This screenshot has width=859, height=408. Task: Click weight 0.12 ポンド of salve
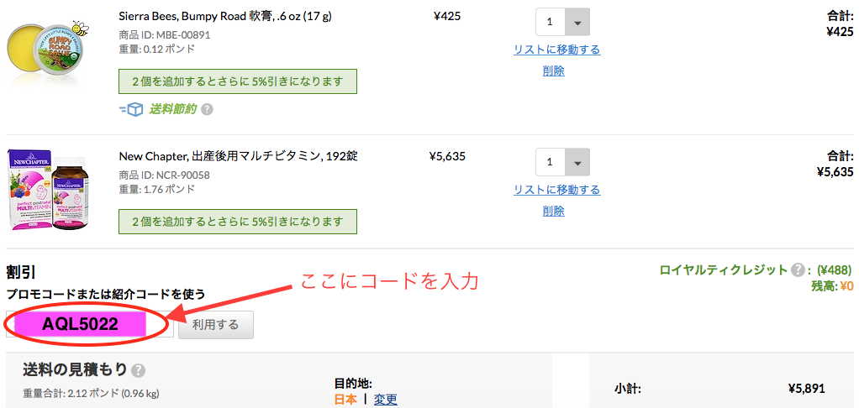click(156, 50)
